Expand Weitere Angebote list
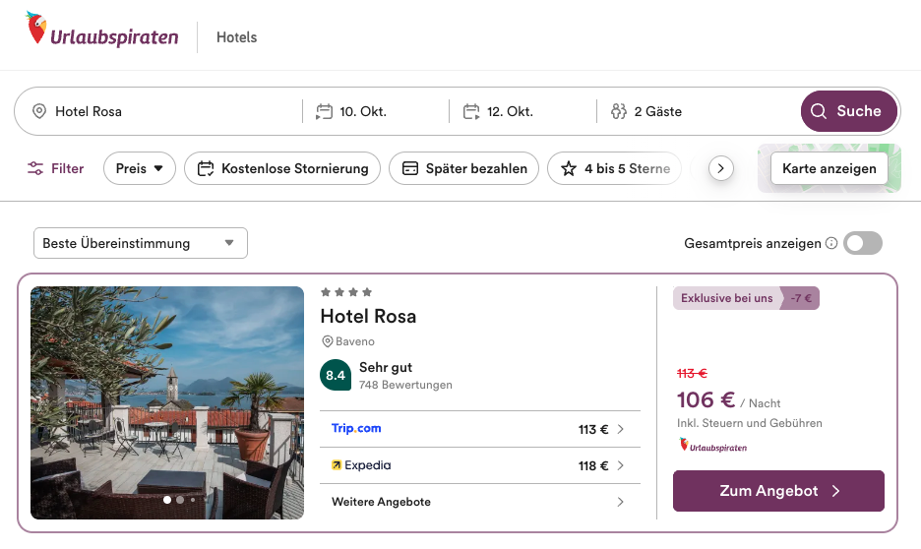 pos(479,502)
